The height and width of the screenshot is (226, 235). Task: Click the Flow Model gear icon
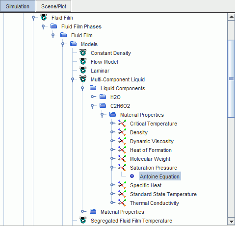83,61
